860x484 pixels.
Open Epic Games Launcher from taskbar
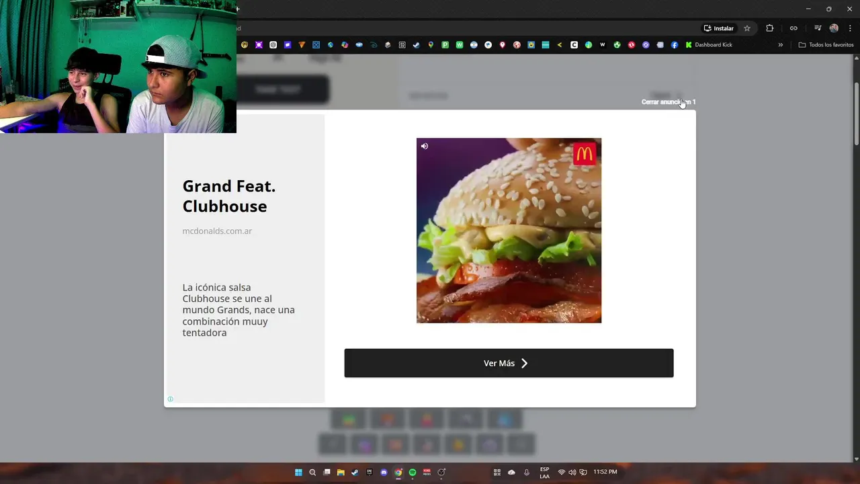tap(370, 473)
